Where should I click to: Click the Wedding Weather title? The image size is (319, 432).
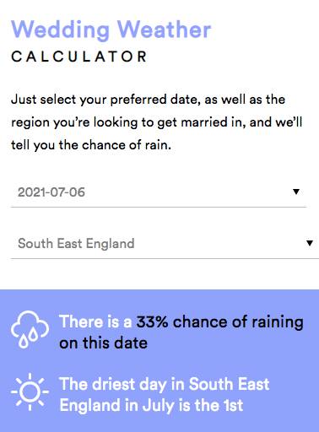[111, 30]
